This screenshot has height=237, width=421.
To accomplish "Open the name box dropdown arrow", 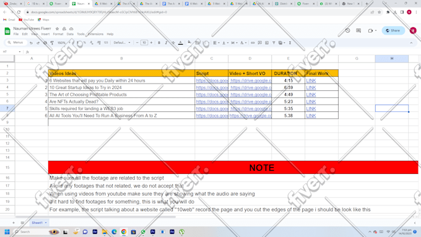I will (x=20, y=51).
